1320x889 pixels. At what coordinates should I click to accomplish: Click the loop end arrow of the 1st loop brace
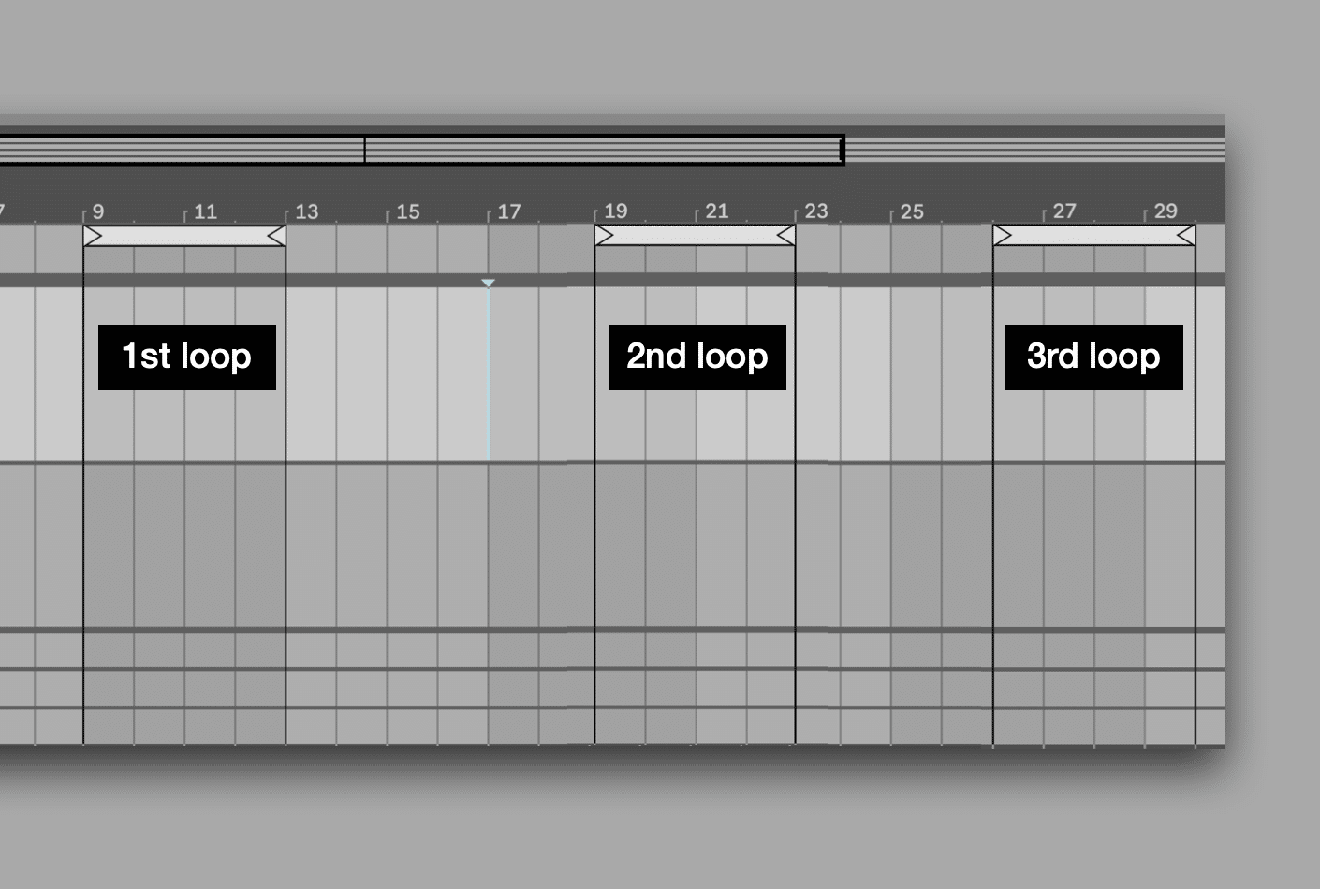(277, 236)
